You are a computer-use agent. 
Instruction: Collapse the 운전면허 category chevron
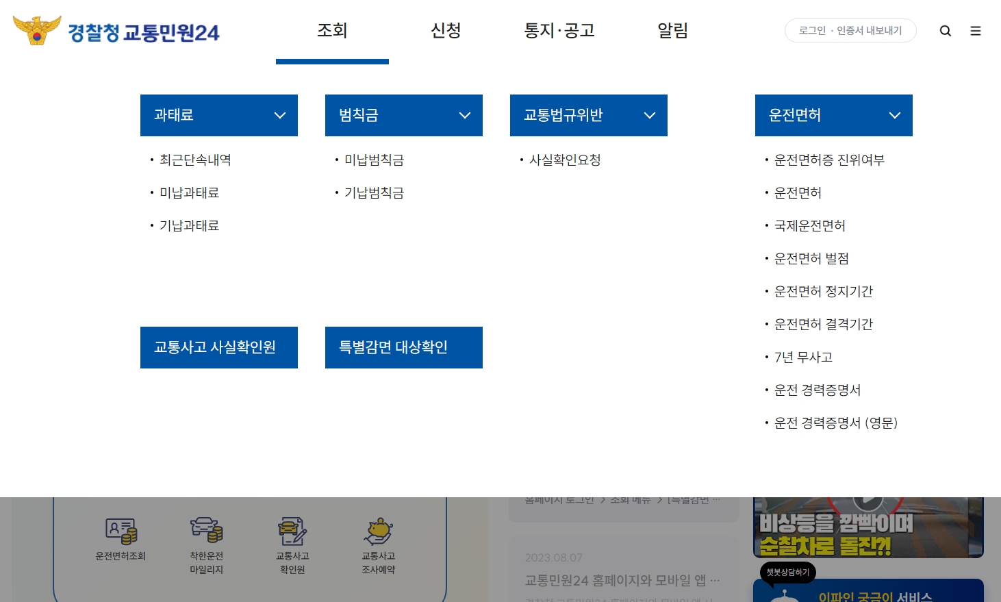[x=895, y=115]
